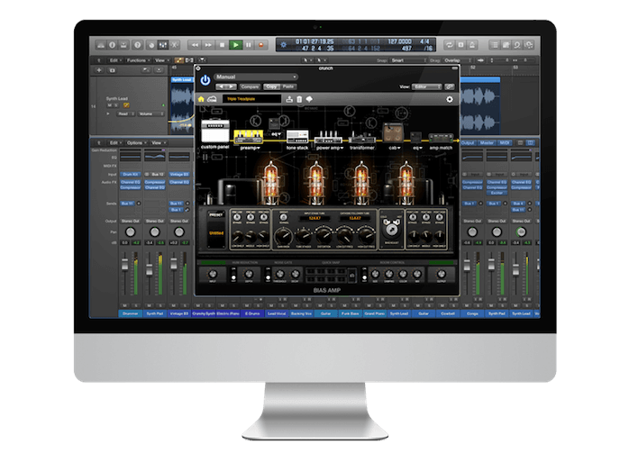The width and height of the screenshot is (629, 472).
Task: Open tracks area View menu
Action: (161, 60)
